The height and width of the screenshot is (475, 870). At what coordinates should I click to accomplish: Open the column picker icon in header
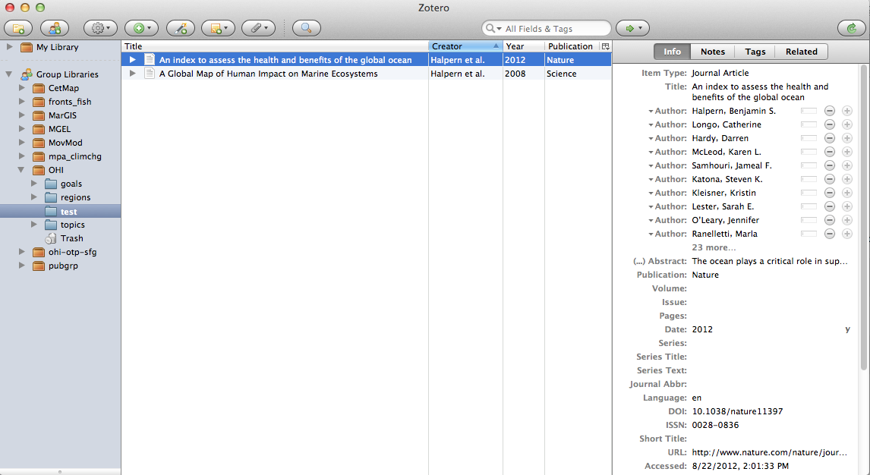(605, 46)
